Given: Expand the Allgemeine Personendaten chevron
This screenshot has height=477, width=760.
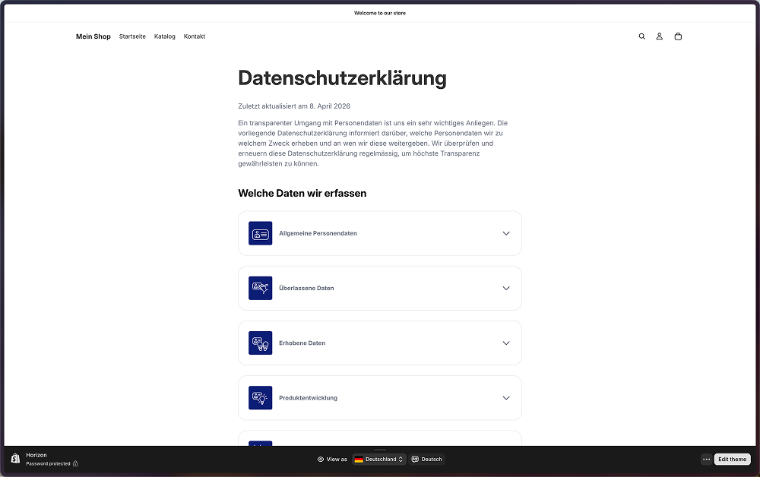Looking at the screenshot, I should coord(506,233).
